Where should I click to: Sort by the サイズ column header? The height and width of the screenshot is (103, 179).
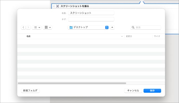[x=157, y=37]
